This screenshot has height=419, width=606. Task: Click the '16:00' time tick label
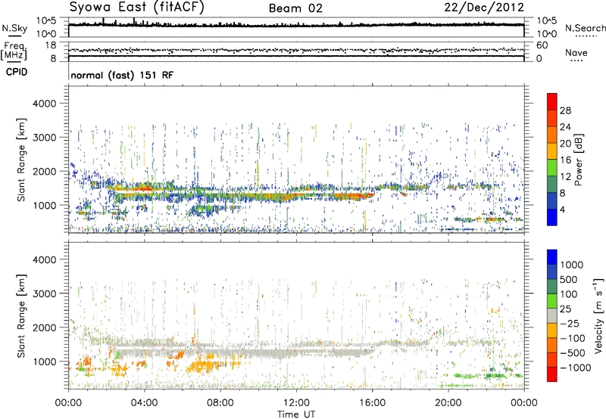click(372, 403)
